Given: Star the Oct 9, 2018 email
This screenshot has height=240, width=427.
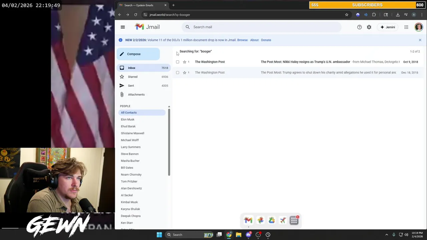Looking at the screenshot, I should 184,62.
